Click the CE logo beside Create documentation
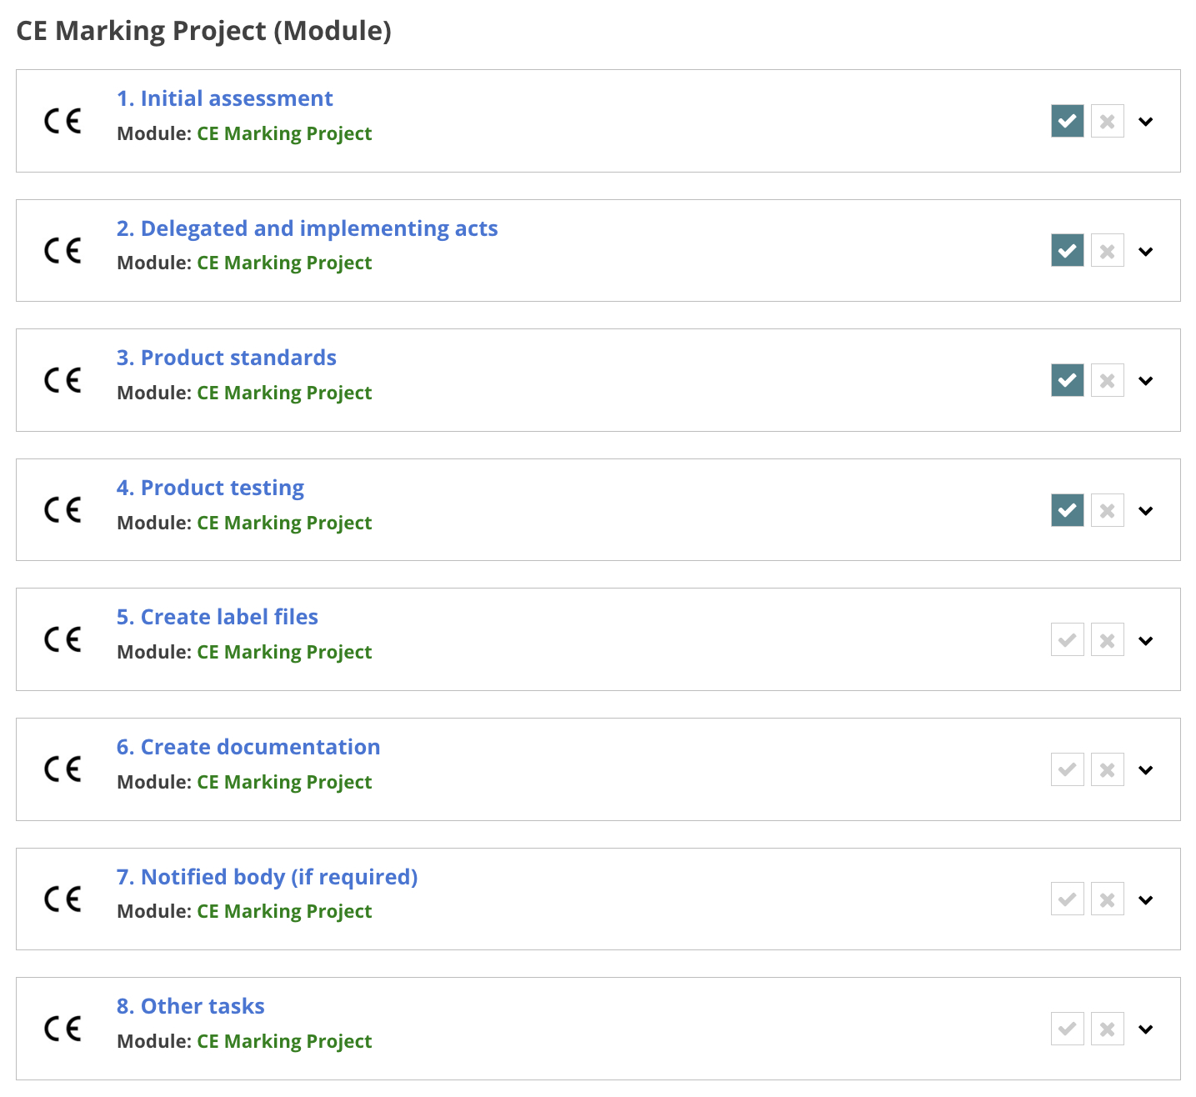The image size is (1196, 1097). [63, 769]
